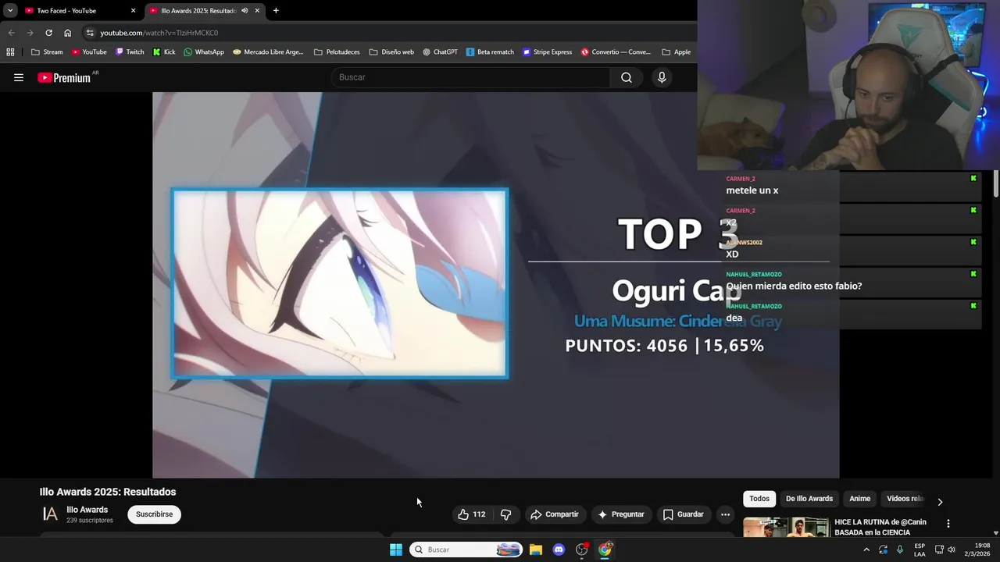
Task: Dislike the video with thumbs down
Action: [506, 514]
